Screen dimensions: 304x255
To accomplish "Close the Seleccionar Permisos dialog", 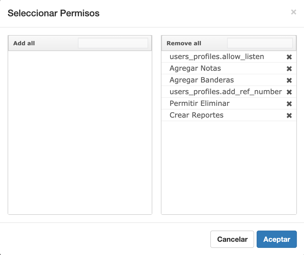I will tap(294, 12).
